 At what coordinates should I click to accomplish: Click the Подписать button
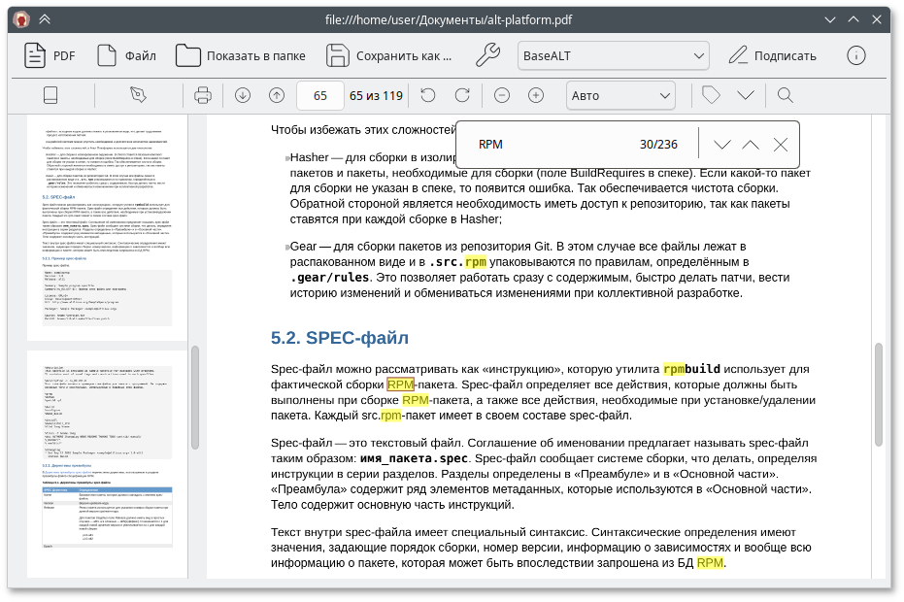[773, 55]
